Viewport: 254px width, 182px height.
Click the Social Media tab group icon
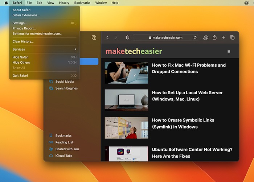pos(51,82)
